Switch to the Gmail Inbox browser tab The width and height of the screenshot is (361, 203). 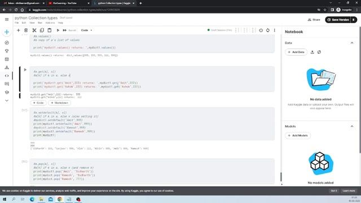point(23,3)
